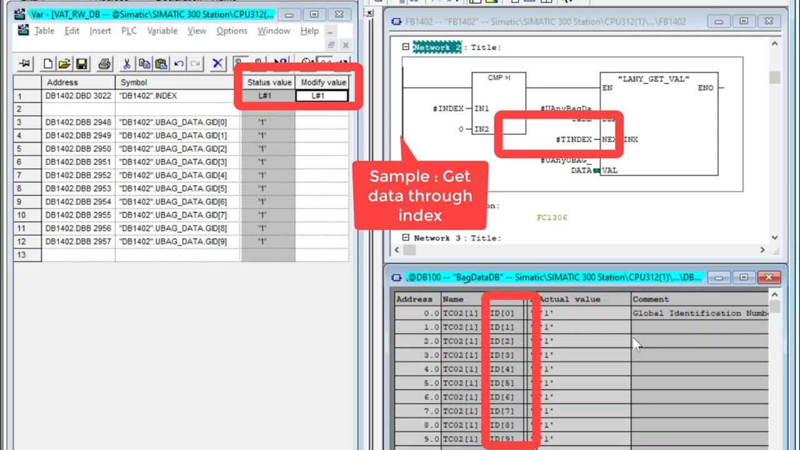Click the grayed Redo arrow icon
800x450 pixels.
coord(196,63)
